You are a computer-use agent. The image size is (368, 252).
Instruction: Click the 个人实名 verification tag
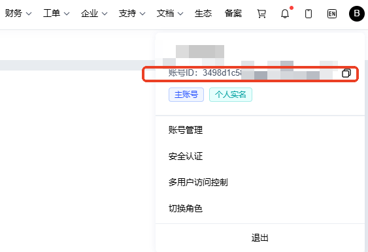[231, 95]
